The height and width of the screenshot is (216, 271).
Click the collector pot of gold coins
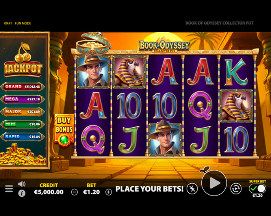(93, 44)
